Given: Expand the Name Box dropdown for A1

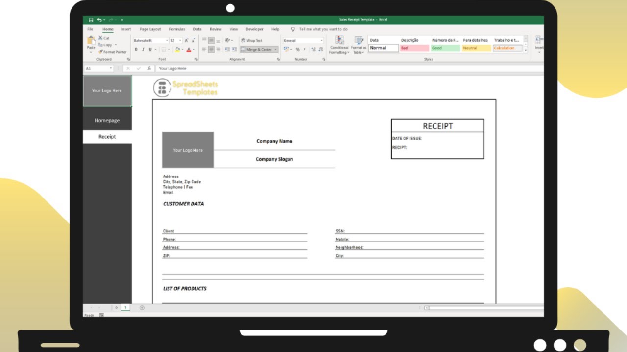Looking at the screenshot, I should pyautogui.click(x=111, y=69).
